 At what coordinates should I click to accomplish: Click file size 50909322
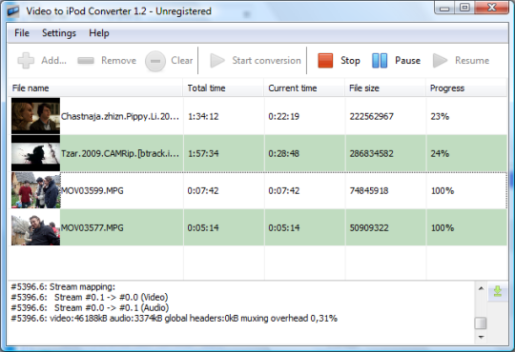coord(369,227)
